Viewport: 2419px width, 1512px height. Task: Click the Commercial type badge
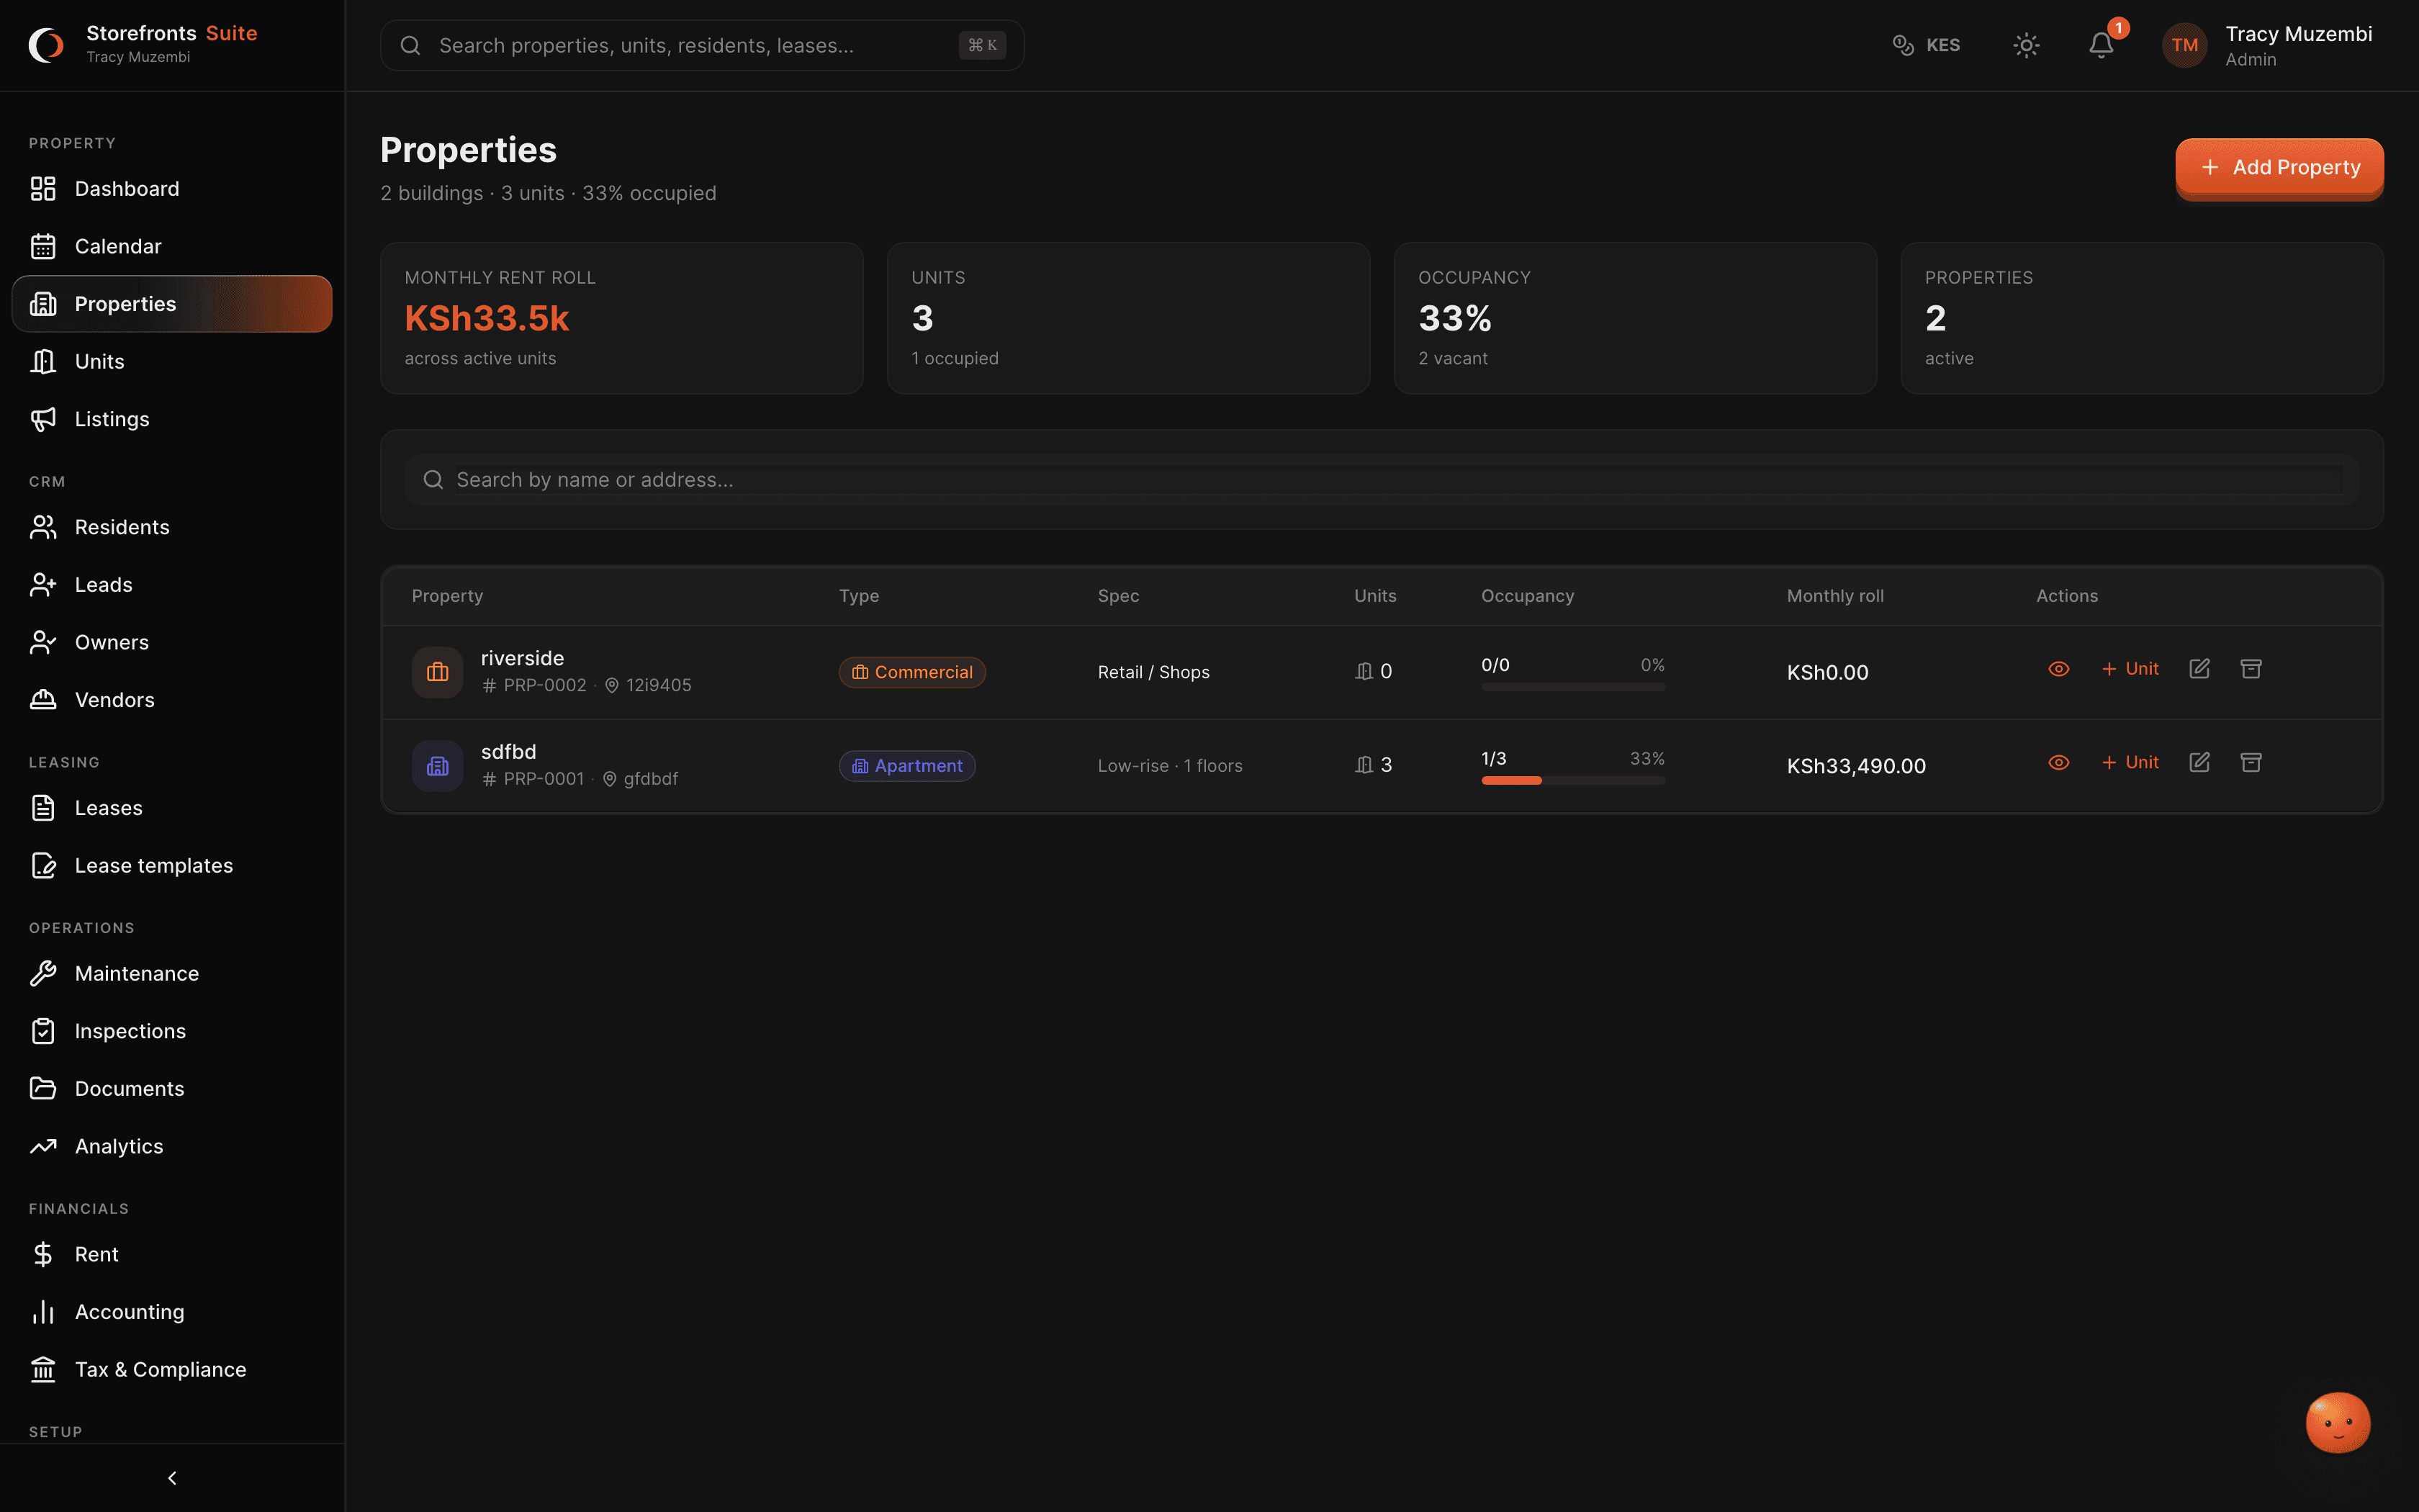point(911,672)
